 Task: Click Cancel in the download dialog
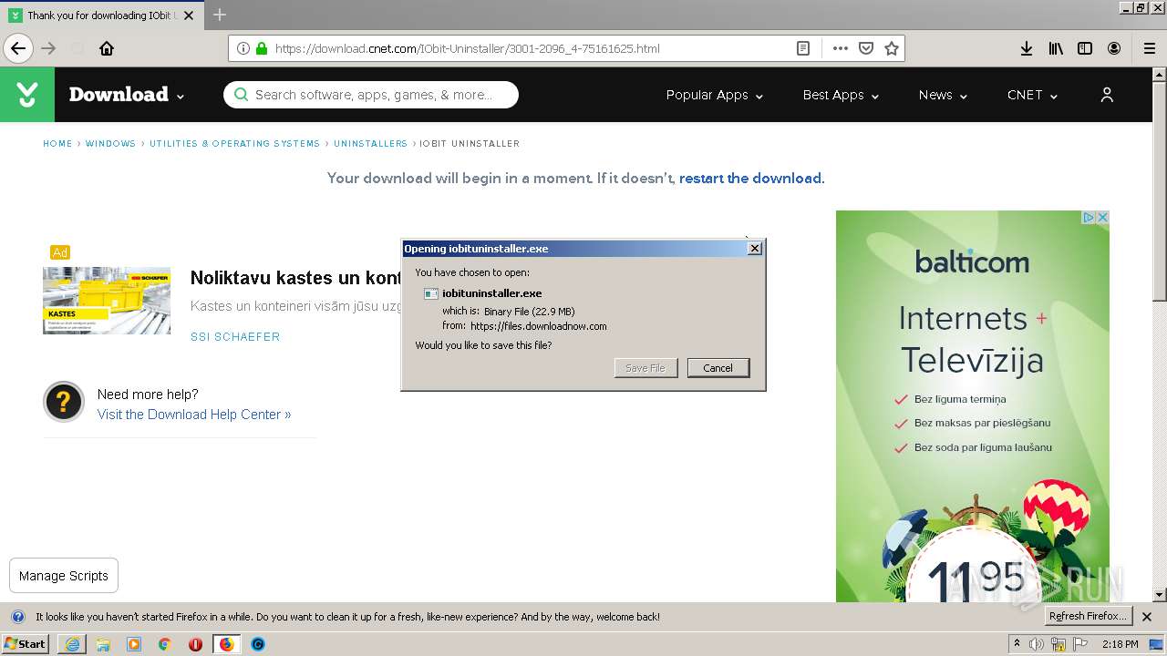pos(718,368)
